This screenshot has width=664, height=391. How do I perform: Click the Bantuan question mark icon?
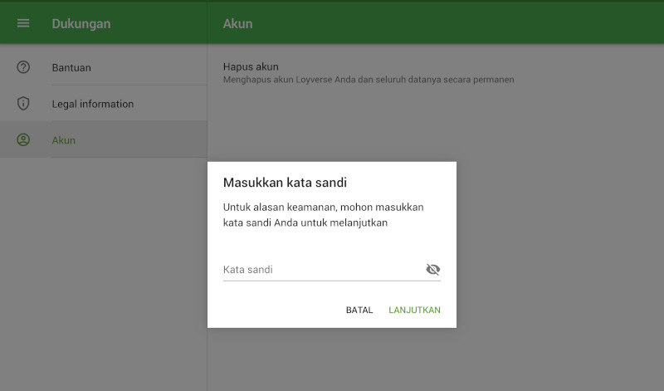(x=23, y=67)
